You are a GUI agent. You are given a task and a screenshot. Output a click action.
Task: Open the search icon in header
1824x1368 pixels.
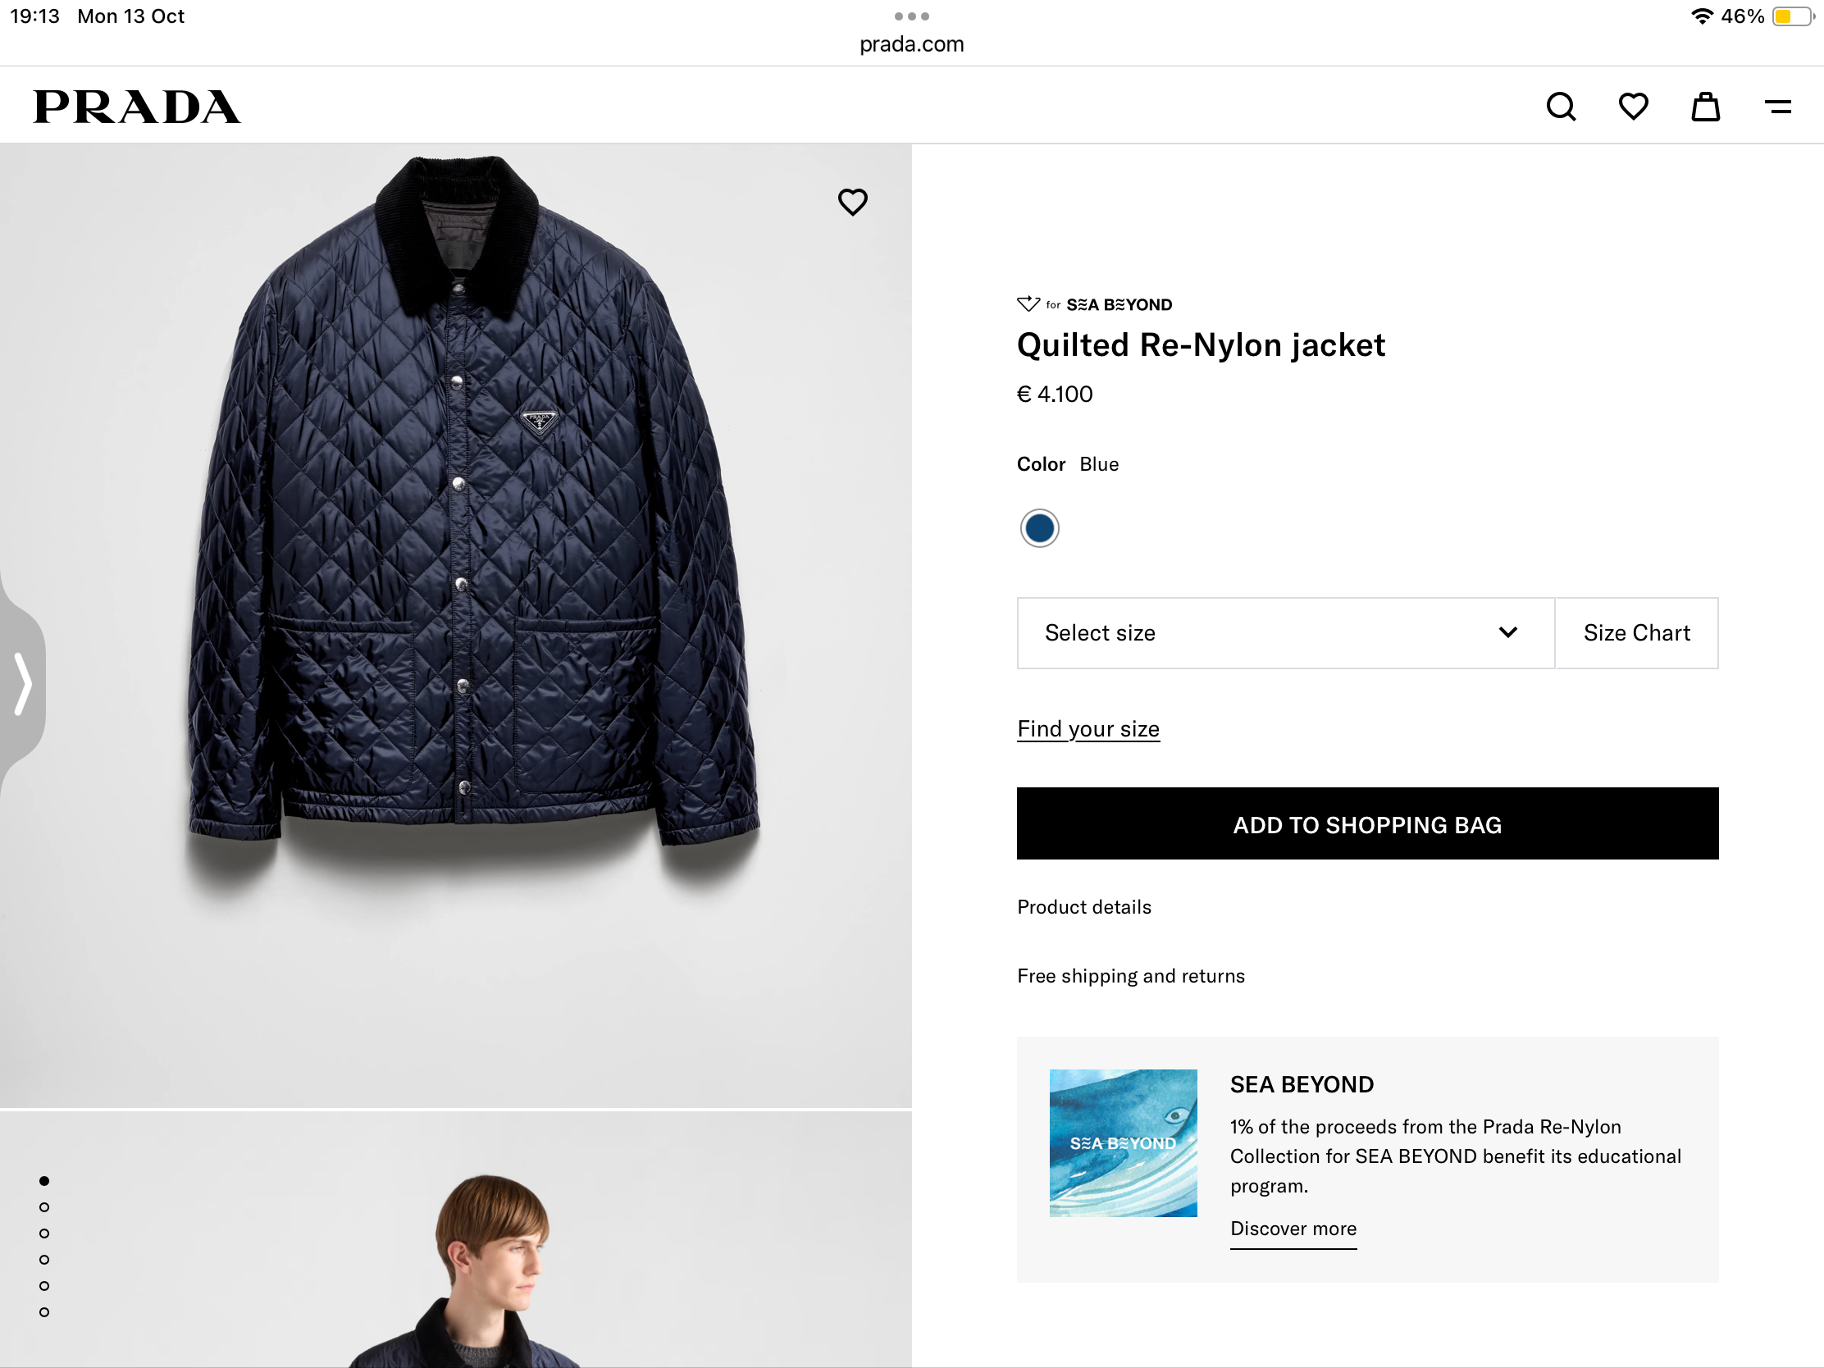click(x=1560, y=107)
